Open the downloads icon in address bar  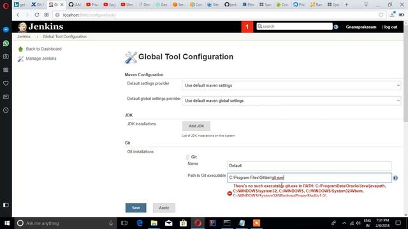[x=392, y=15]
